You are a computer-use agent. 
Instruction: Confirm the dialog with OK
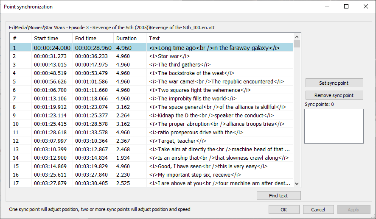(283, 210)
